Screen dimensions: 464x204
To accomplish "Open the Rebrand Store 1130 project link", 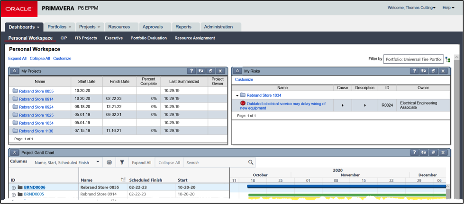I will pyautogui.click(x=36, y=131).
